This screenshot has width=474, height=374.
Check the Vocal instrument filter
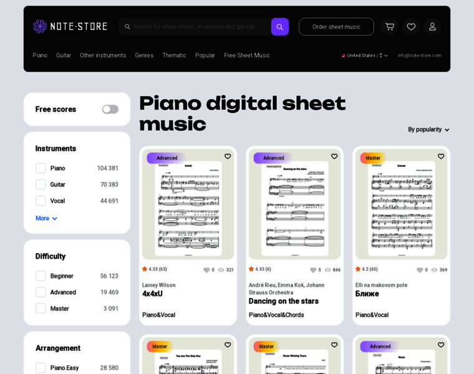pos(41,201)
